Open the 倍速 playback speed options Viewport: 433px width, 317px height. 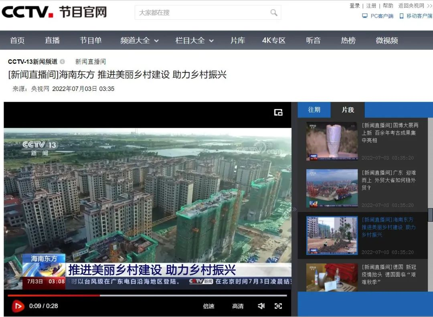pyautogui.click(x=208, y=306)
